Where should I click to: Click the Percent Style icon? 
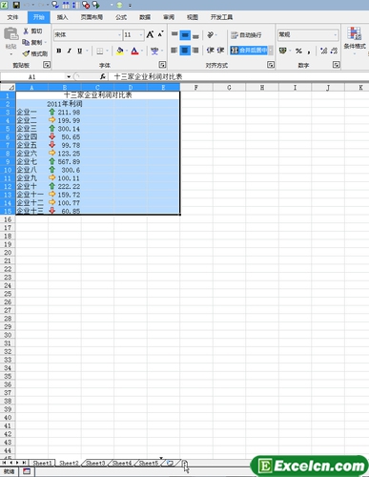tap(298, 51)
